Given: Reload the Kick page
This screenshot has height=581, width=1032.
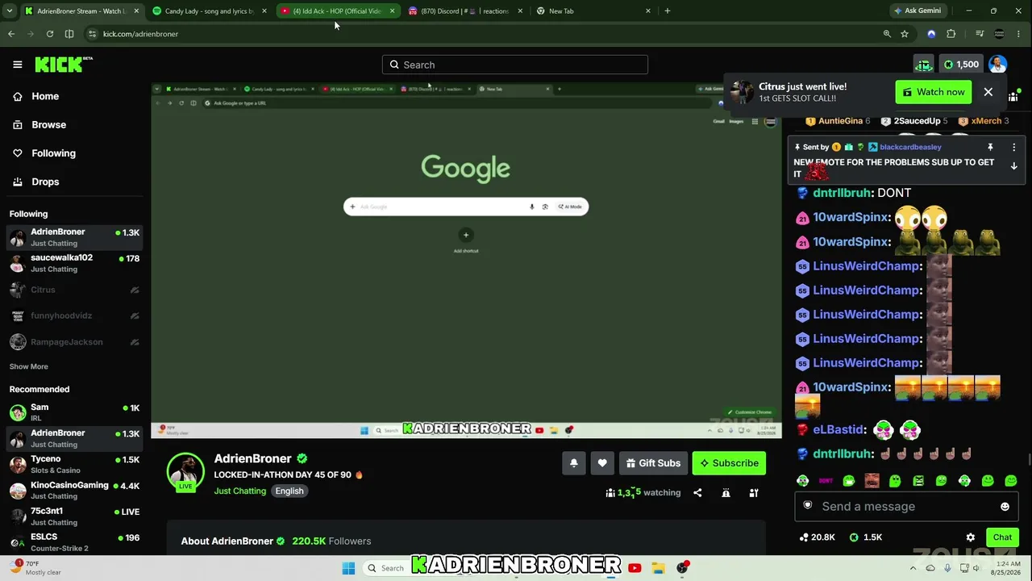Looking at the screenshot, I should [x=50, y=34].
